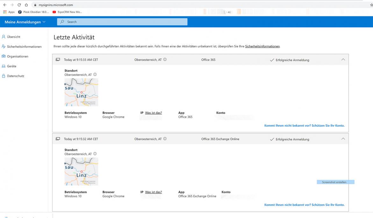Click 'Was ist das?' in Office 365 entry

(154, 113)
